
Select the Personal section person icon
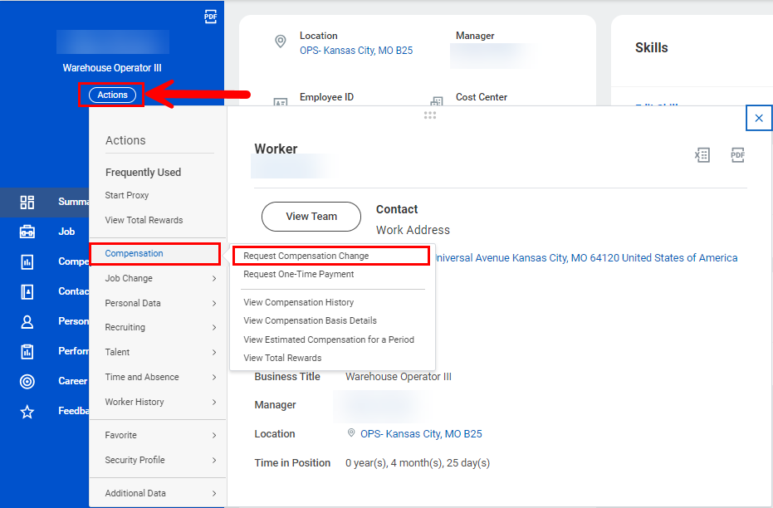point(28,320)
